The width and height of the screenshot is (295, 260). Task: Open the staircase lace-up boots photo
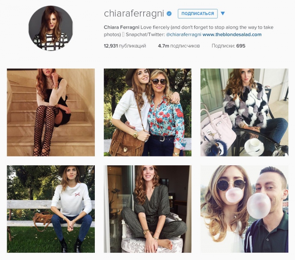pos(51,112)
